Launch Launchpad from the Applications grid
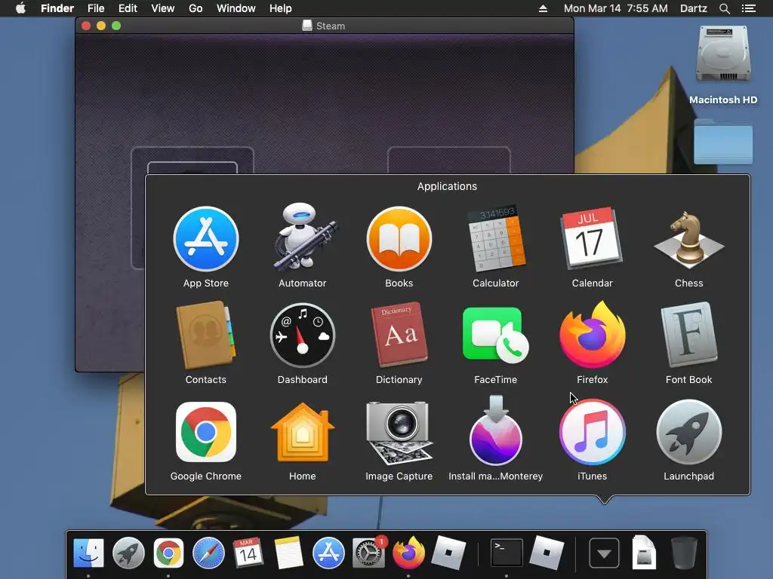The width and height of the screenshot is (773, 579). click(688, 432)
